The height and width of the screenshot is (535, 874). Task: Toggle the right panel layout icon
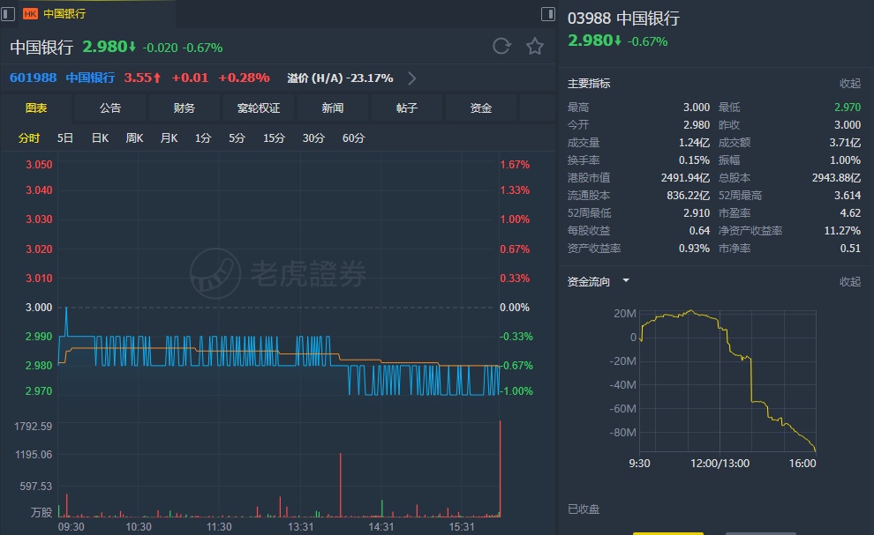pyautogui.click(x=548, y=14)
